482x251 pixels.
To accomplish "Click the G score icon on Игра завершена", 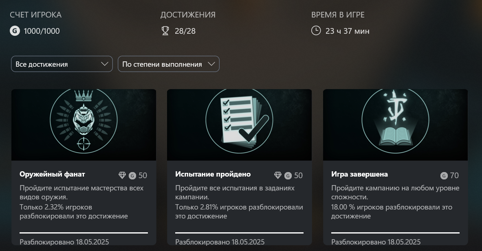I will click(444, 175).
